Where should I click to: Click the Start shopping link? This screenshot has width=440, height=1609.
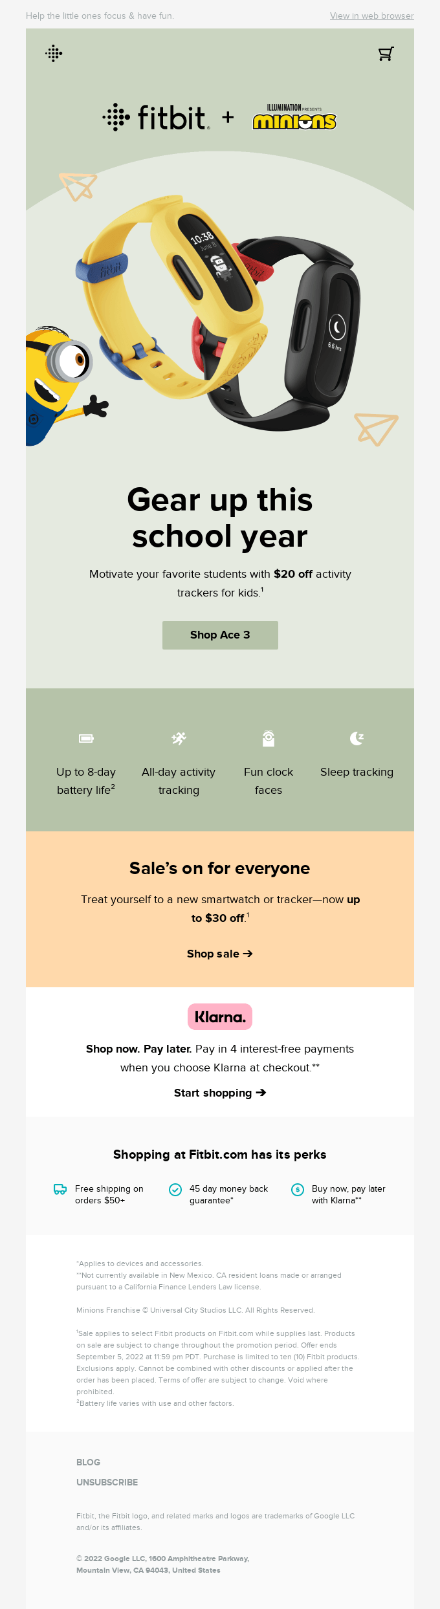click(220, 1093)
